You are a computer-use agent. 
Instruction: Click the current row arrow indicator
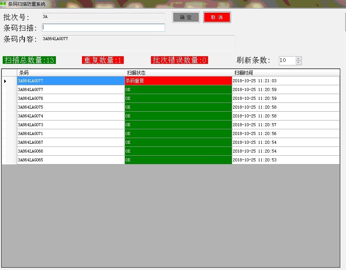point(5,81)
